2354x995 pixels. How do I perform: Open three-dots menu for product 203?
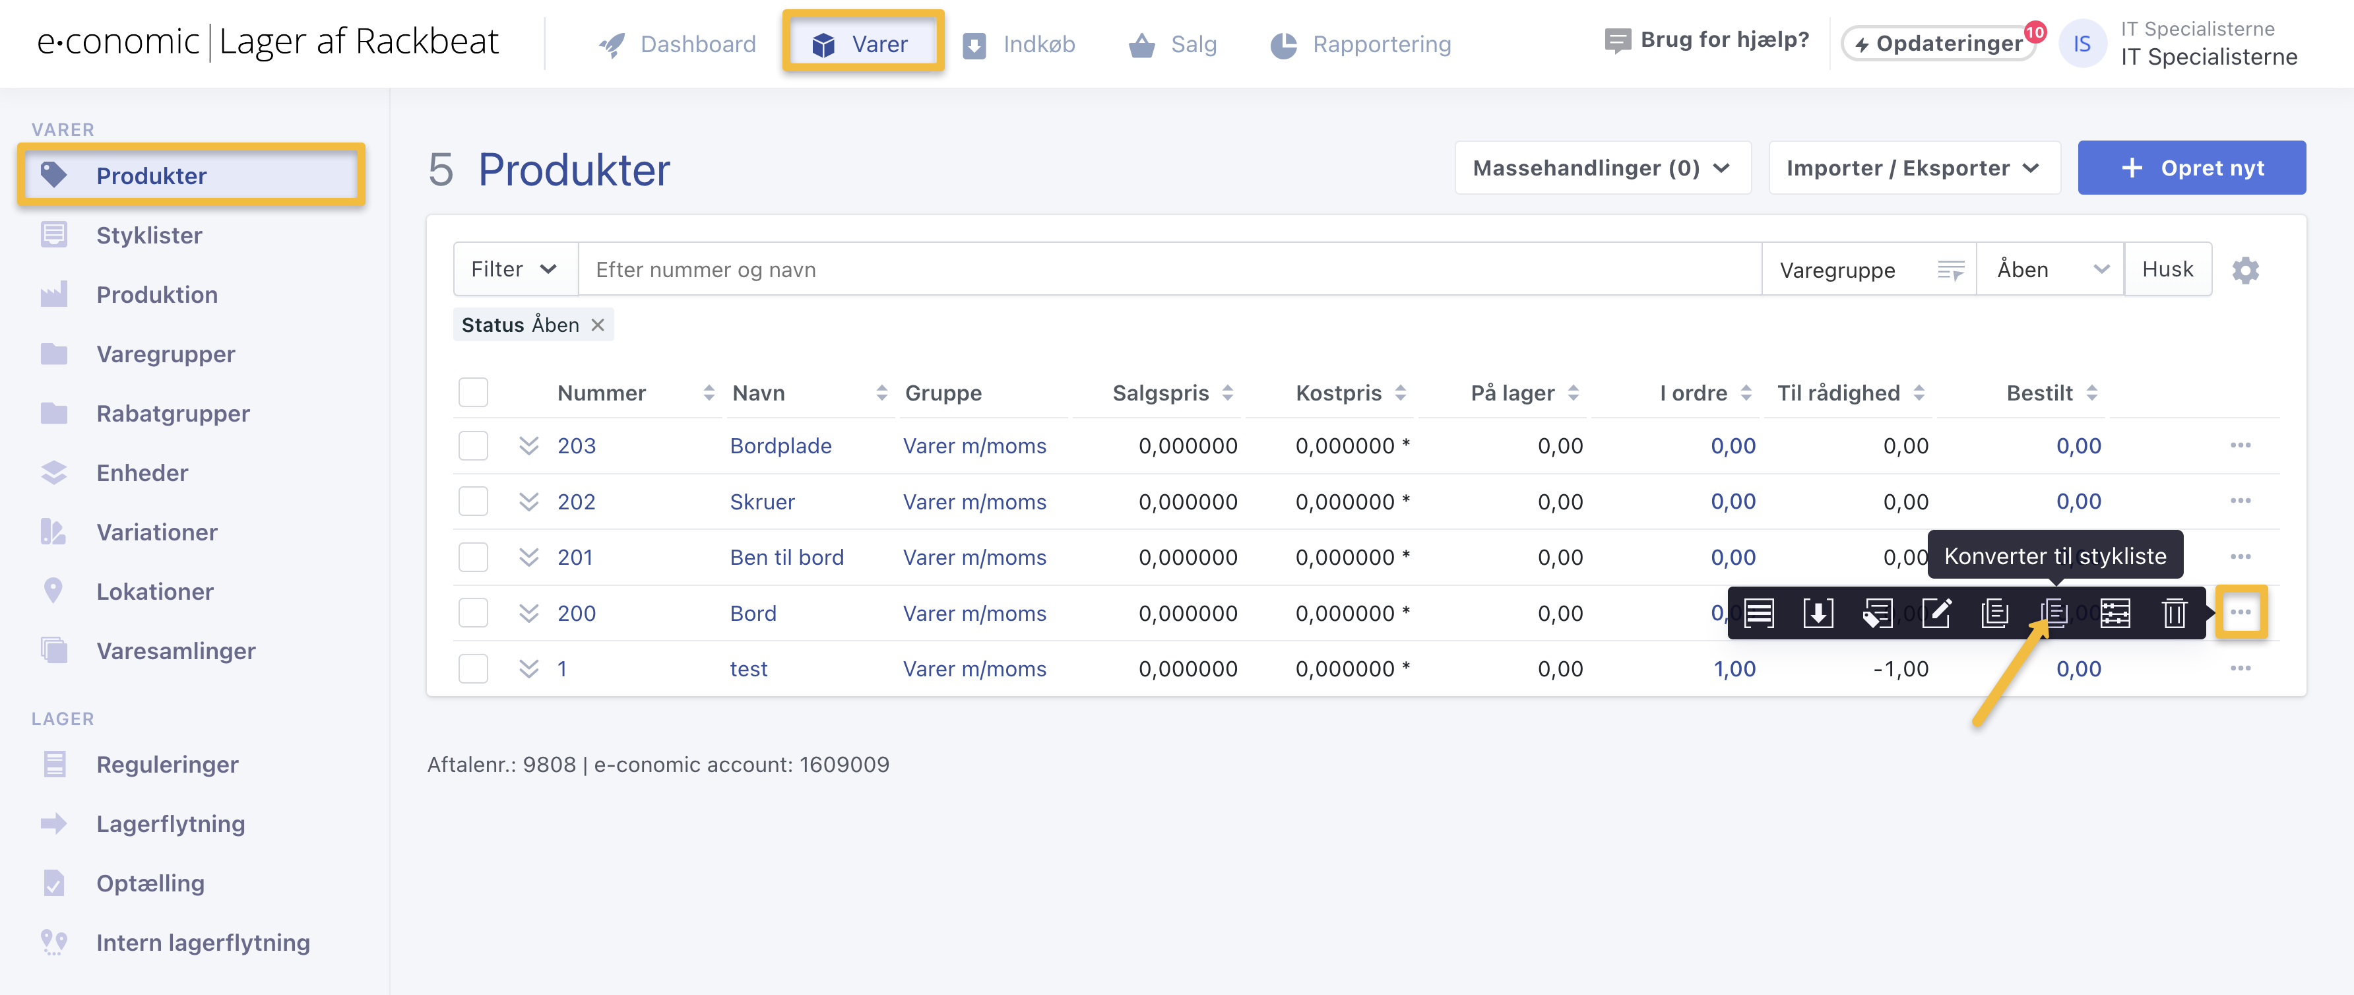pyautogui.click(x=2240, y=446)
